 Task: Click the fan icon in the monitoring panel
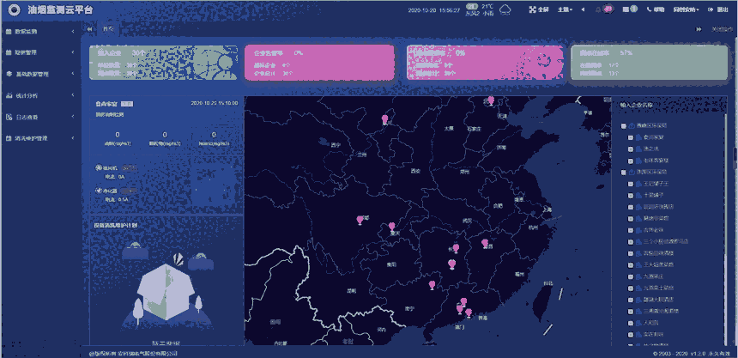pos(100,168)
